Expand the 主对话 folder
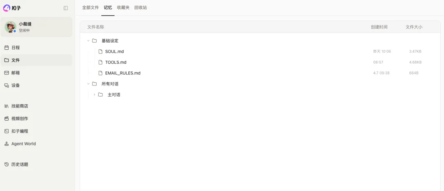 pos(95,94)
